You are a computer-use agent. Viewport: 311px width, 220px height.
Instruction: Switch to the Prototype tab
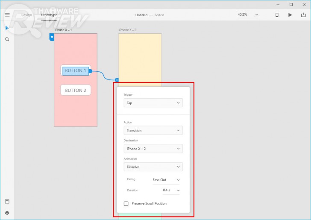click(49, 15)
